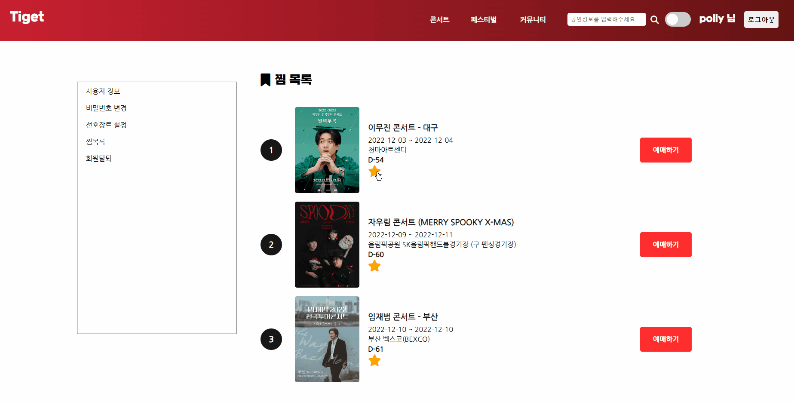Click the search magnifier icon
The height and width of the screenshot is (405, 794).
click(654, 19)
